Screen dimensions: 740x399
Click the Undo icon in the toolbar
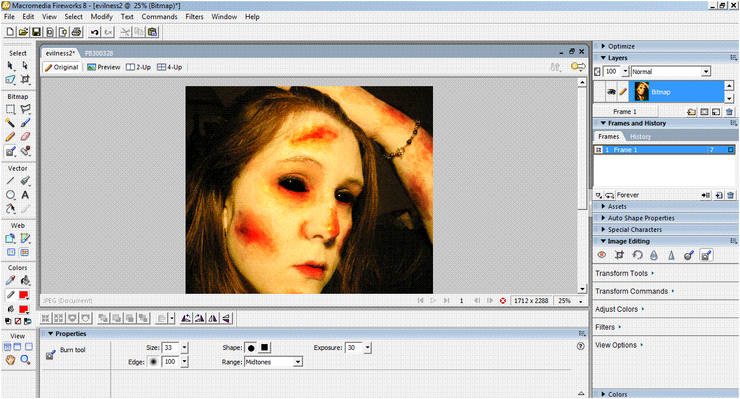coord(95,32)
